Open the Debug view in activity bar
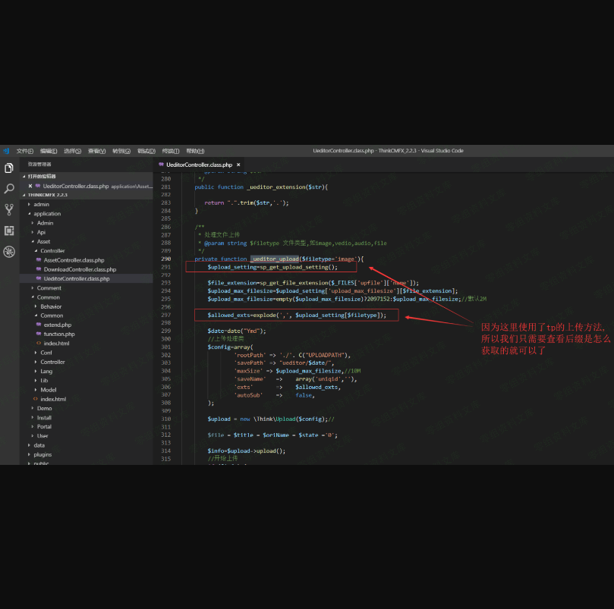The width and height of the screenshot is (614, 609). click(9, 252)
